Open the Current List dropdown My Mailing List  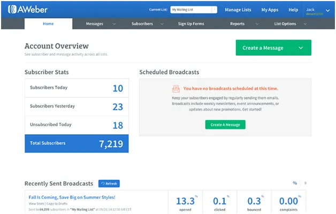pyautogui.click(x=194, y=10)
